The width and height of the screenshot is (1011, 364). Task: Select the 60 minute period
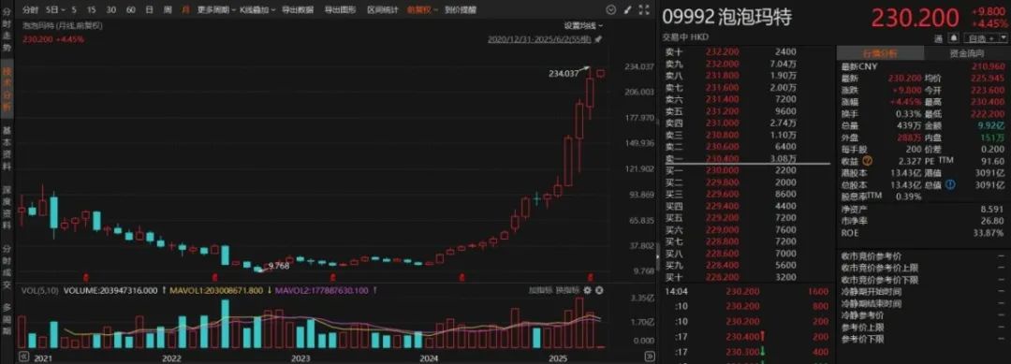(x=131, y=10)
